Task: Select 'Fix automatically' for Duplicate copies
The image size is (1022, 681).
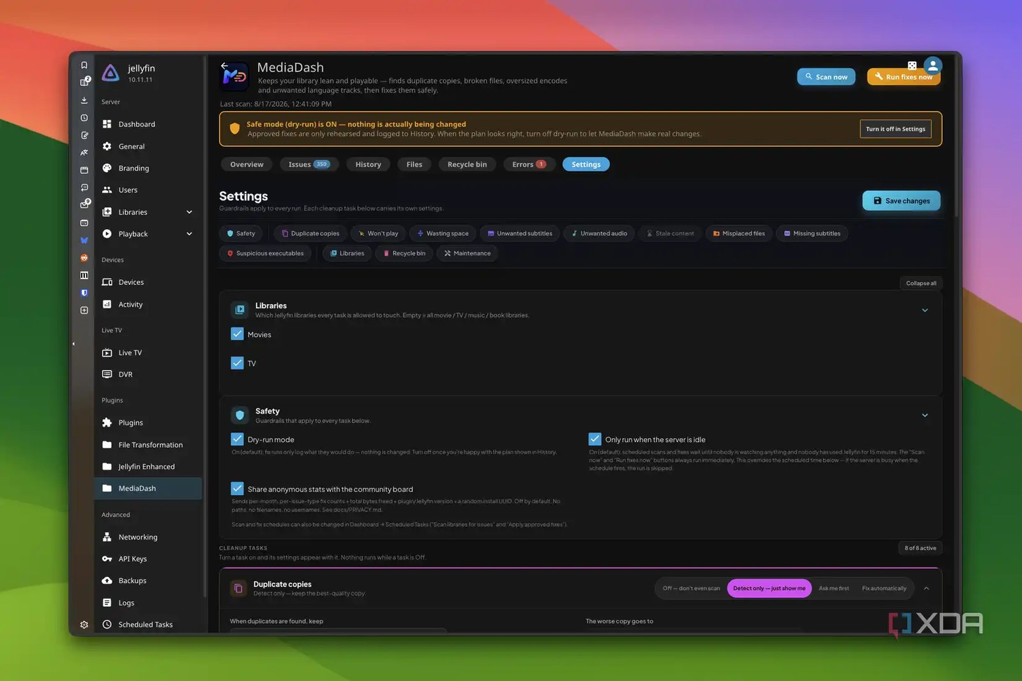Action: pos(884,588)
